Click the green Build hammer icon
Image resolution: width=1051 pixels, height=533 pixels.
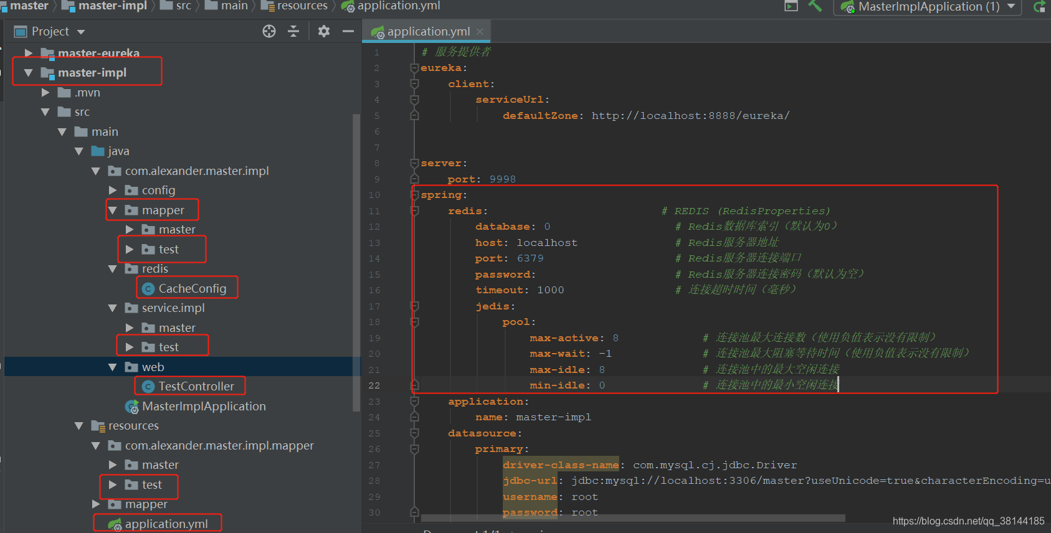click(815, 6)
